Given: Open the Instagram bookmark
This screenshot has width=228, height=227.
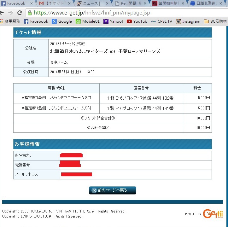Looking at the screenshot, I should point(188,21).
